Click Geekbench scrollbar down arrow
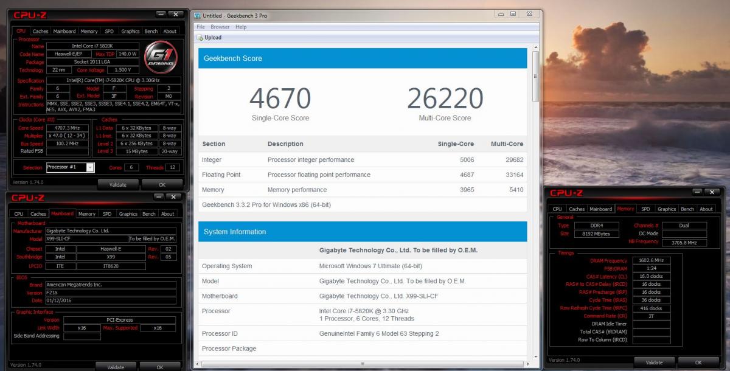The image size is (730, 371). 535,358
